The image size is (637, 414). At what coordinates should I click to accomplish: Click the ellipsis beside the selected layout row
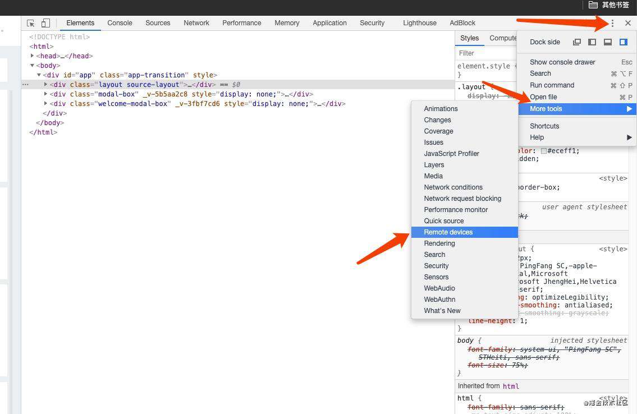click(26, 84)
